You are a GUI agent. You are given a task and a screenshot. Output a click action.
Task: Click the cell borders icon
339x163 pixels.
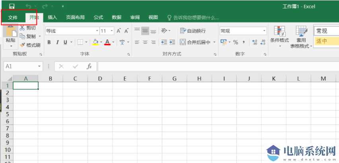80,42
